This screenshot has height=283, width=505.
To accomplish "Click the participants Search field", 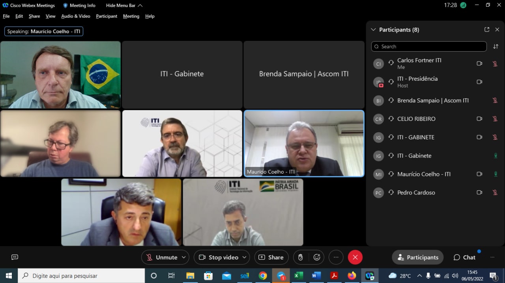I will [429, 46].
